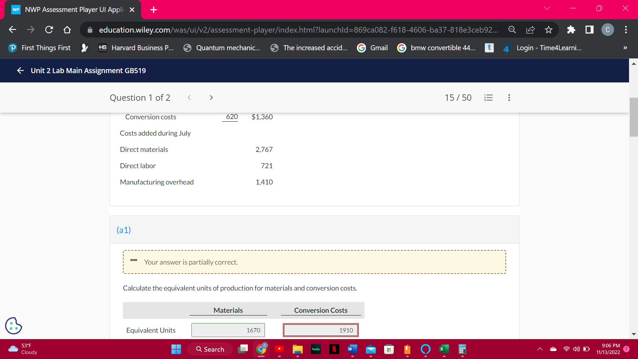Screen dimensions: 638x359
Task: Click the share page icon in address bar
Action: (x=530, y=30)
